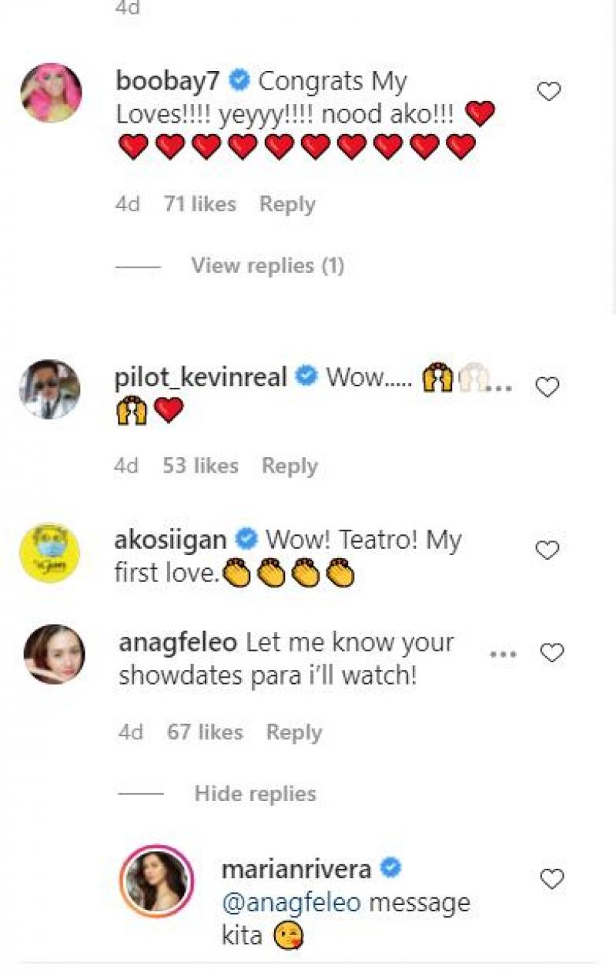Like marianrivera's reply to anagfeleo
The height and width of the screenshot is (976, 616).
pyautogui.click(x=552, y=879)
